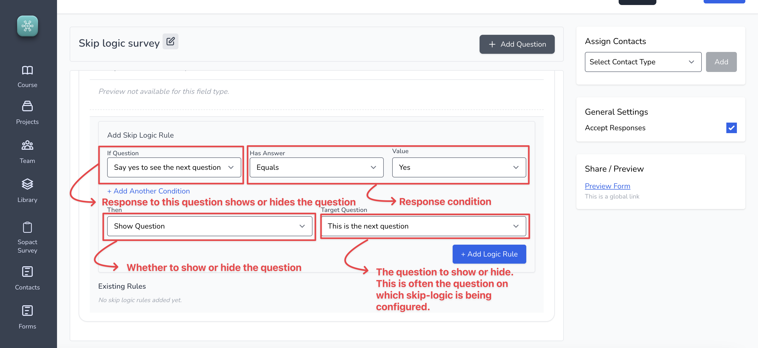
Task: Toggle the Accept Responses checkbox
Action: pos(731,128)
